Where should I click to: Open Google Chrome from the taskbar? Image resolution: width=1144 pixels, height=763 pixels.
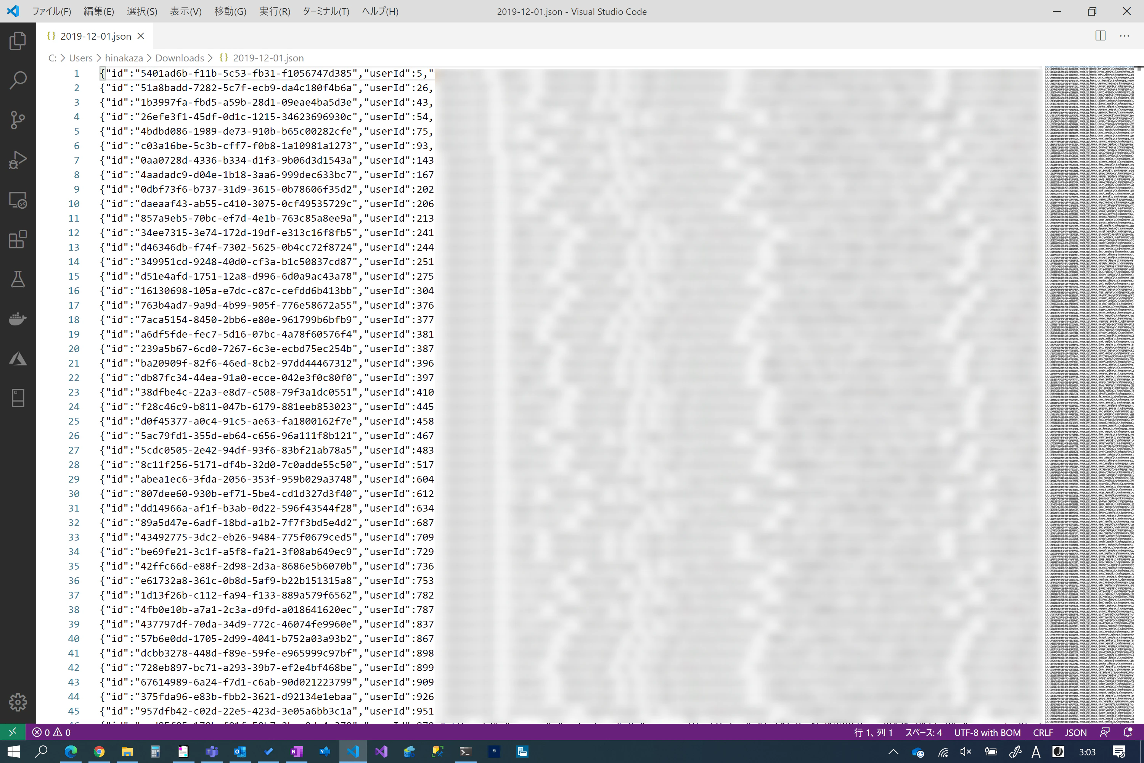99,751
